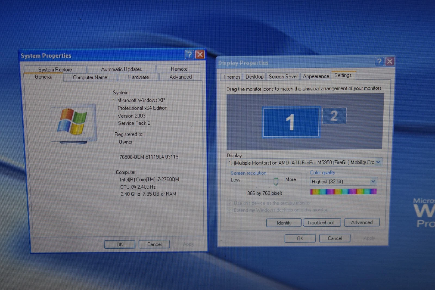Click Apply in Display Properties
435x290 pixels.
(x=369, y=238)
